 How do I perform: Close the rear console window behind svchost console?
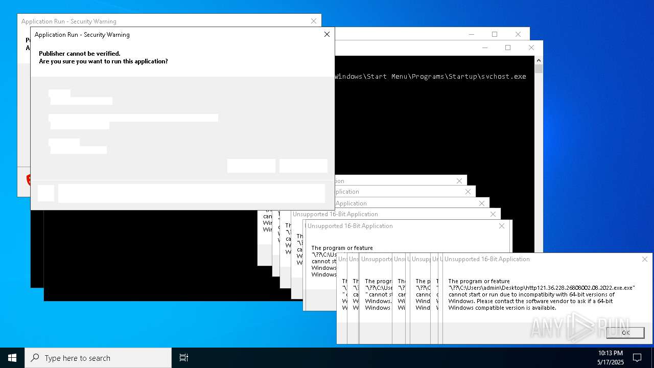518,34
